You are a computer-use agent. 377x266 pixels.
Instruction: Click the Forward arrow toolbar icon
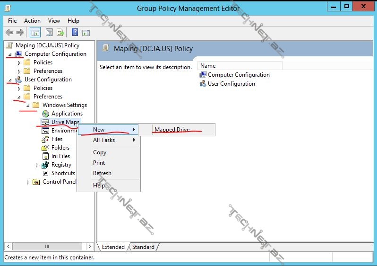20,33
